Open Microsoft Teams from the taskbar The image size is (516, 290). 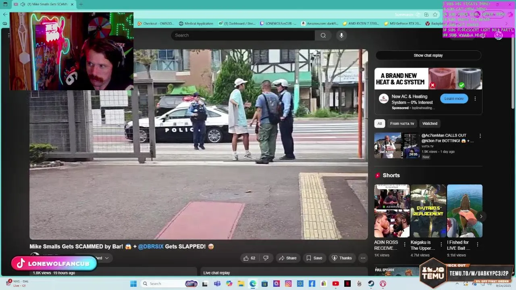217,284
